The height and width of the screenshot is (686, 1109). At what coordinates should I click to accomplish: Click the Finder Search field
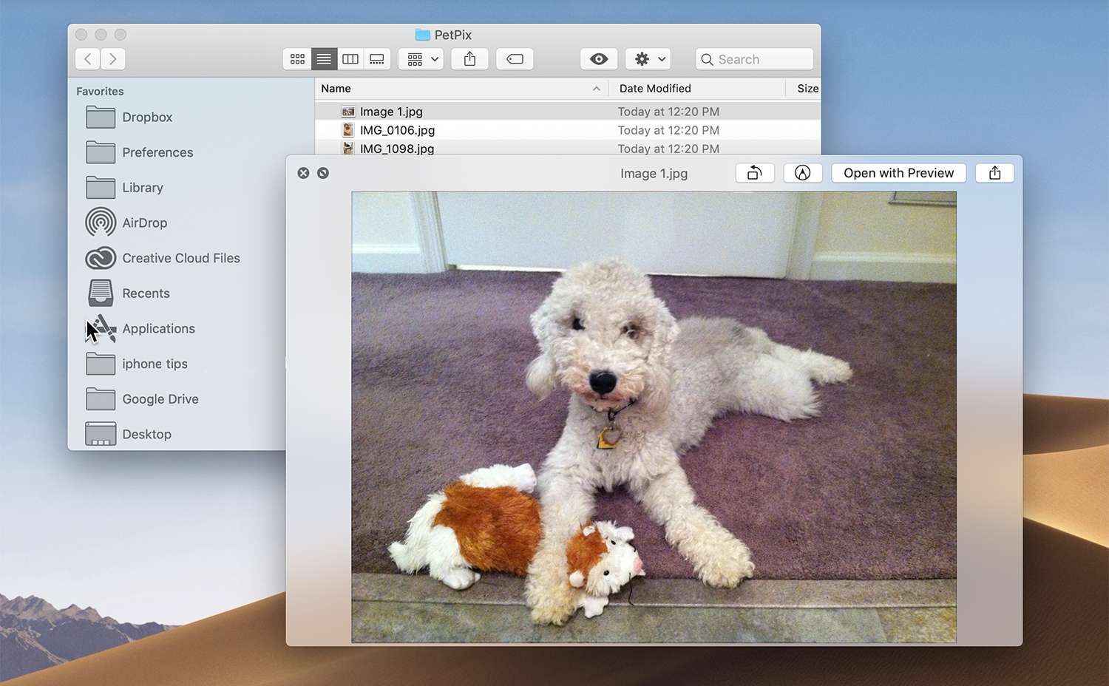tap(754, 59)
